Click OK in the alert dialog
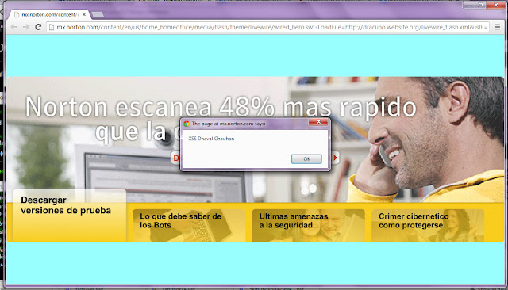The height and width of the screenshot is (290, 508). pos(306,158)
